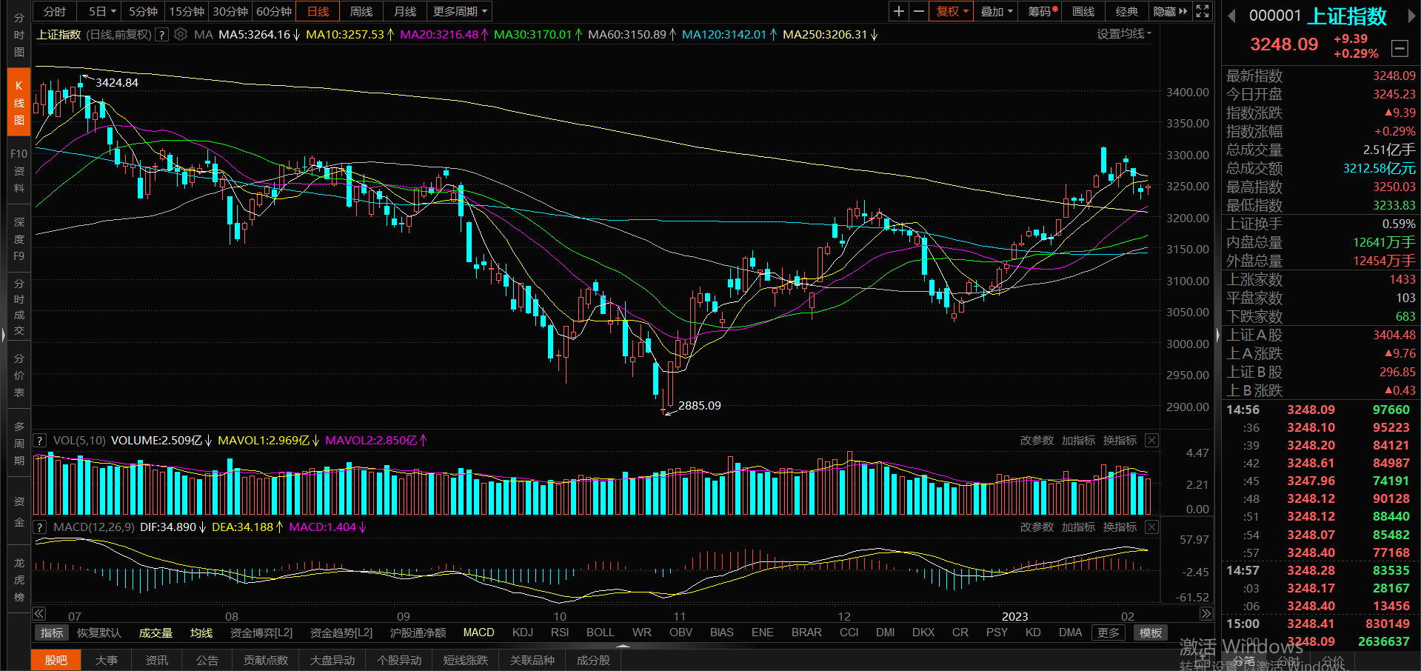Expand 更多周期 dropdown
Screen dimensions: 1421x671
(x=460, y=11)
